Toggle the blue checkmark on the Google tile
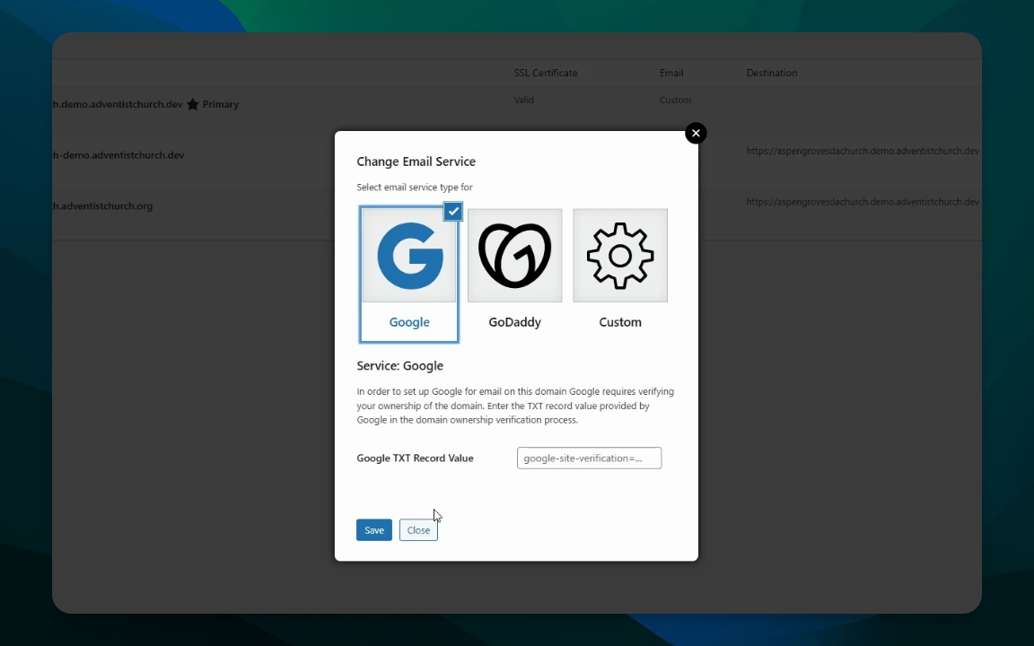 [453, 211]
